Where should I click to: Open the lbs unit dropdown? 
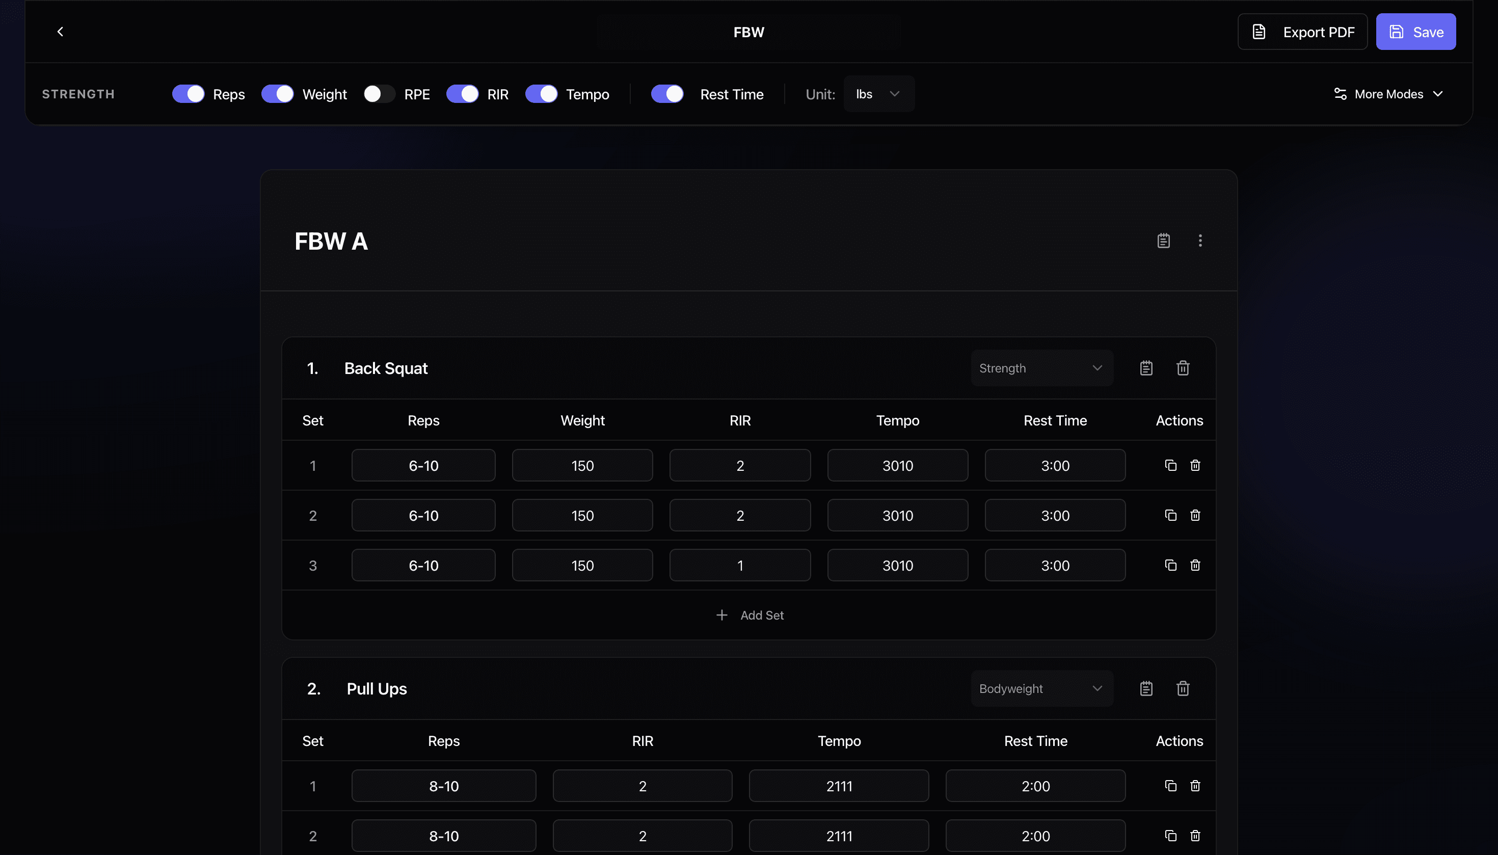(x=879, y=94)
